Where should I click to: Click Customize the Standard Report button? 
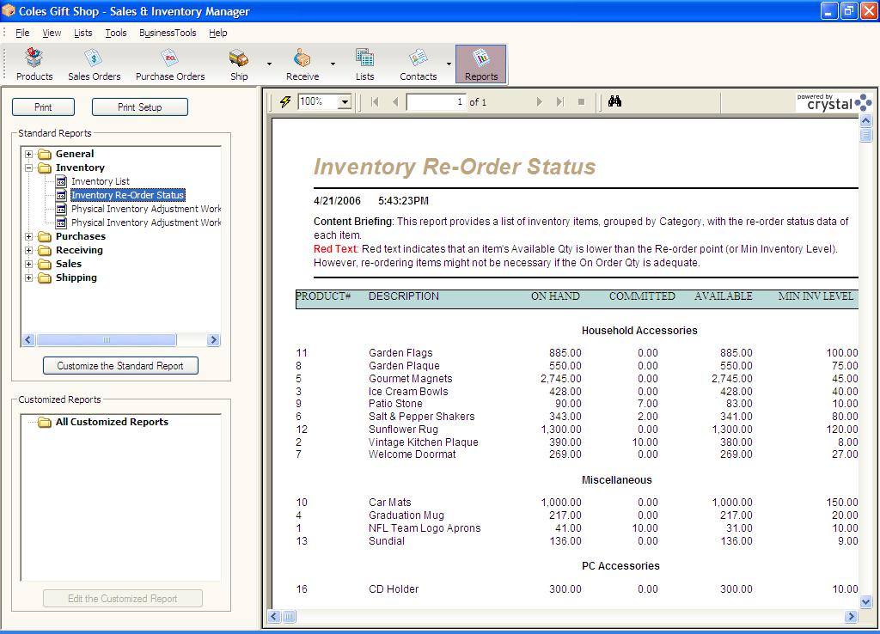pyautogui.click(x=120, y=366)
